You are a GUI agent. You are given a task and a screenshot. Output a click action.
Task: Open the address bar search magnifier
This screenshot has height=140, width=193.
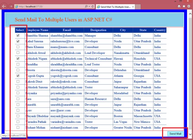(86, 7)
